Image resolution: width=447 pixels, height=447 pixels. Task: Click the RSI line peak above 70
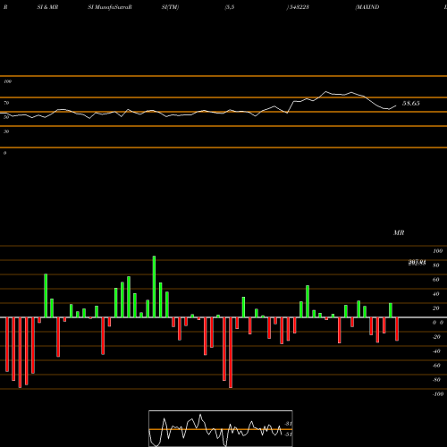325,91
